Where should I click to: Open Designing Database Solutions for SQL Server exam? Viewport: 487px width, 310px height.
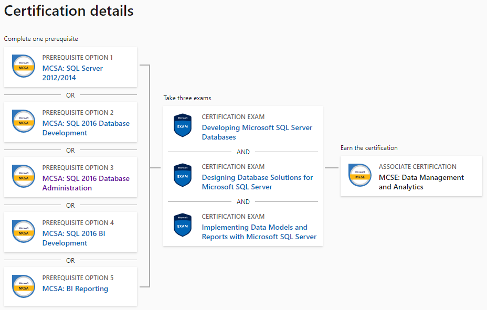[x=257, y=182]
